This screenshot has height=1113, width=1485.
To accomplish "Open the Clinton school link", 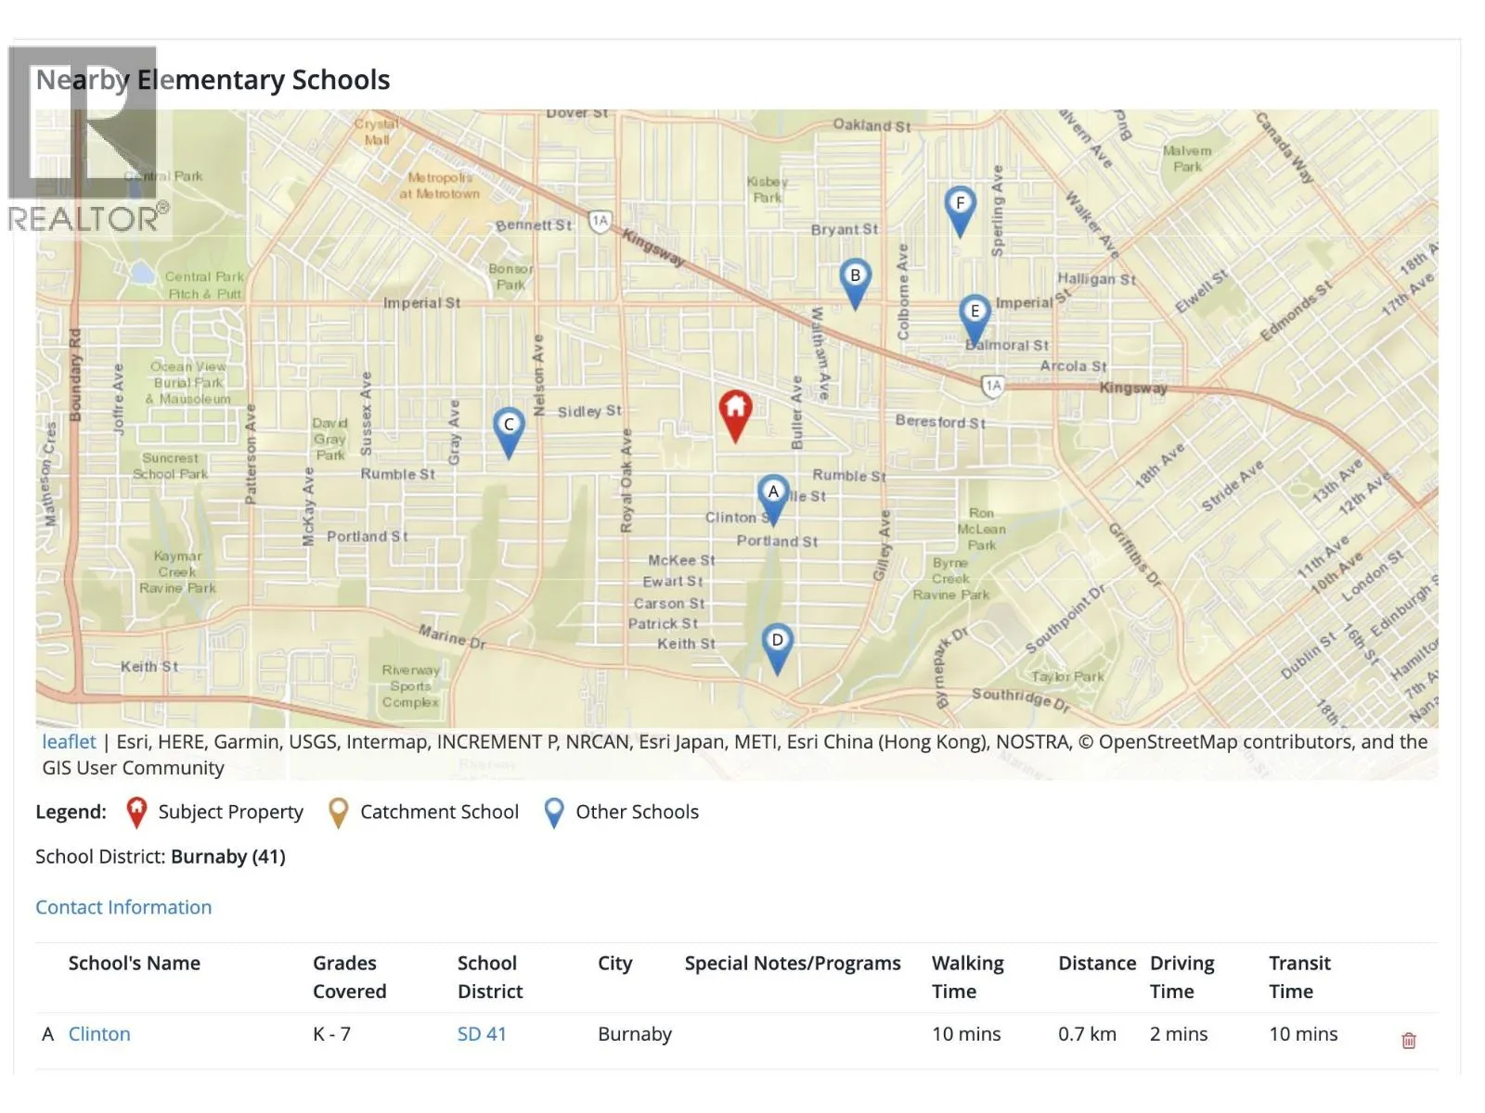I will [x=99, y=1034].
